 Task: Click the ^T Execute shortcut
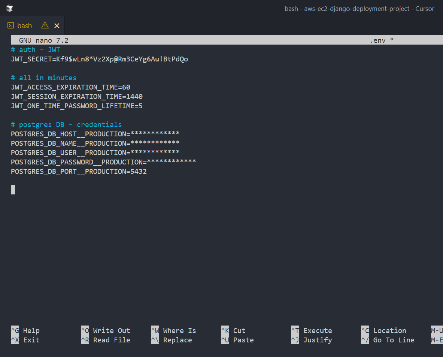312,330
